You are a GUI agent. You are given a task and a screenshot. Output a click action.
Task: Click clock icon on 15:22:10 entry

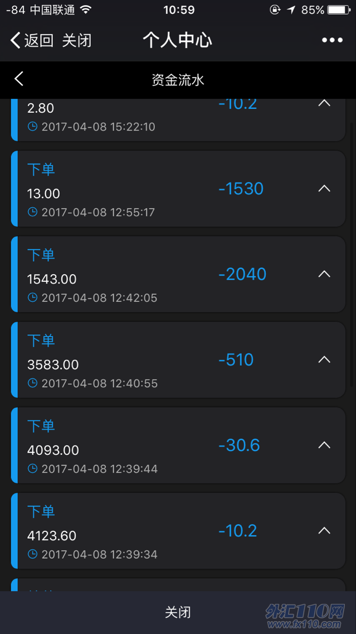[x=32, y=127]
